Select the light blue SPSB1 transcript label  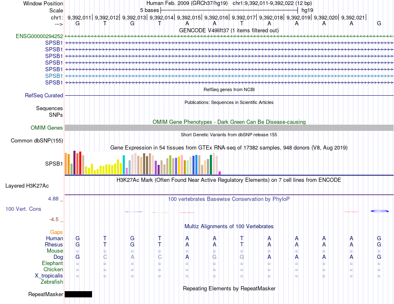click(54, 76)
